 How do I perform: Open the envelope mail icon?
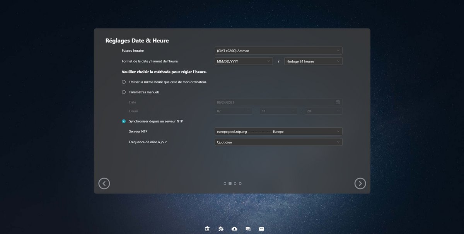pyautogui.click(x=261, y=229)
